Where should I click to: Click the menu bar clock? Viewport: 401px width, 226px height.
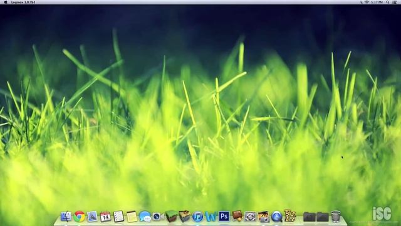click(377, 2)
